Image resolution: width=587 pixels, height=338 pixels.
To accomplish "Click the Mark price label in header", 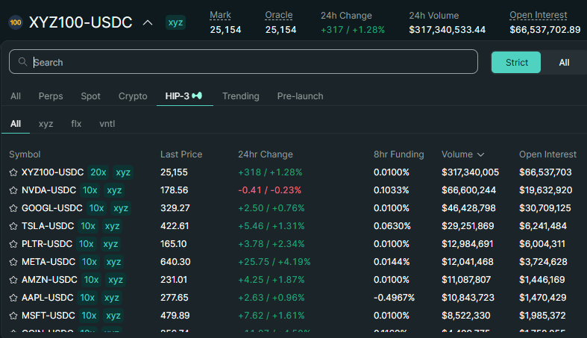I will (x=220, y=15).
